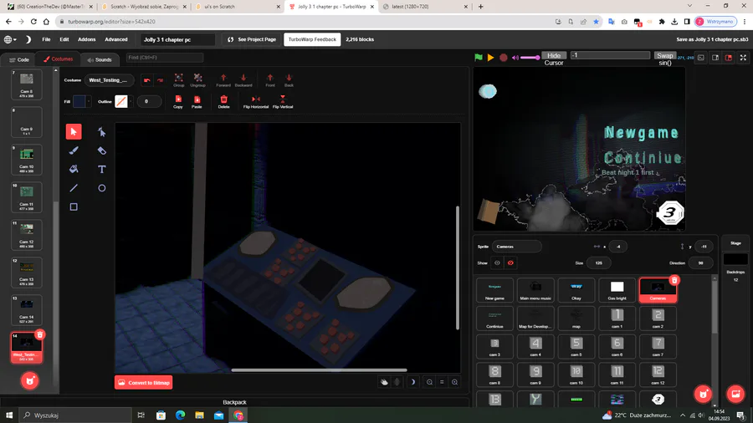Move selection Forward one layer
The image size is (753, 423).
click(x=223, y=80)
